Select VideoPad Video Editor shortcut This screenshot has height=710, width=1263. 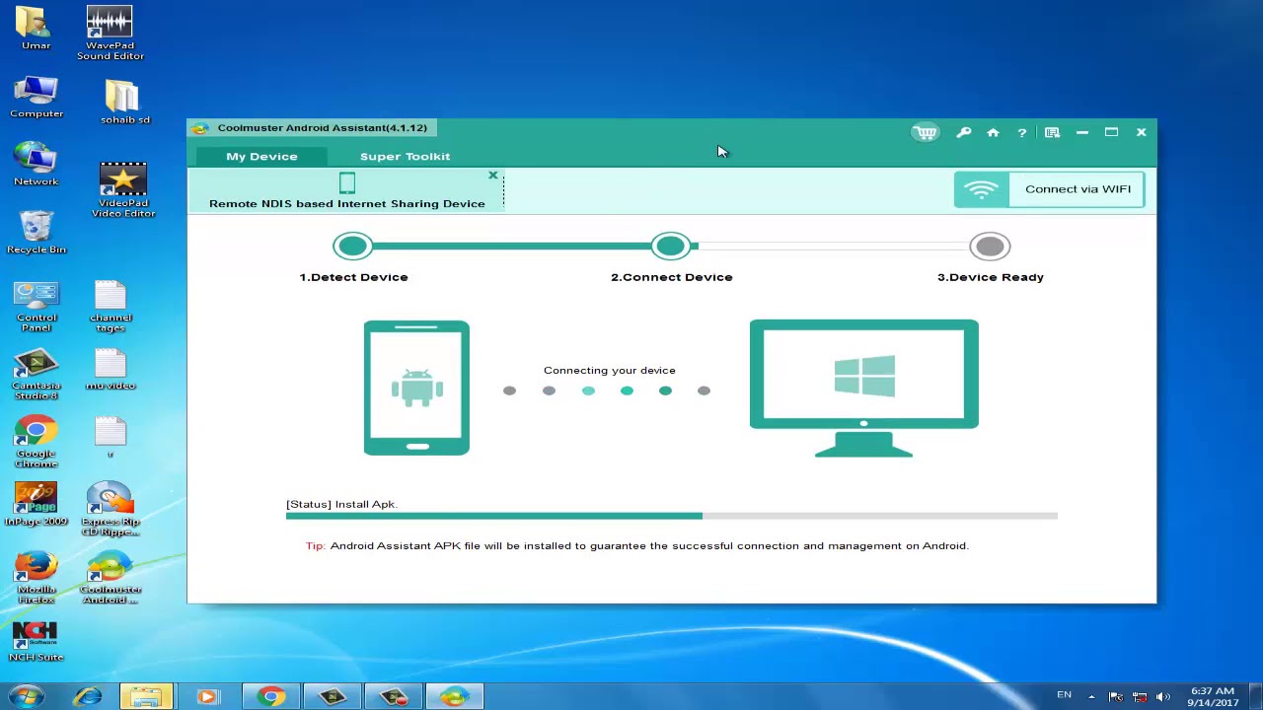(123, 190)
